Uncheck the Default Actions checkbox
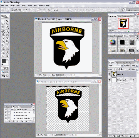 pyautogui.click(x=6, y=109)
